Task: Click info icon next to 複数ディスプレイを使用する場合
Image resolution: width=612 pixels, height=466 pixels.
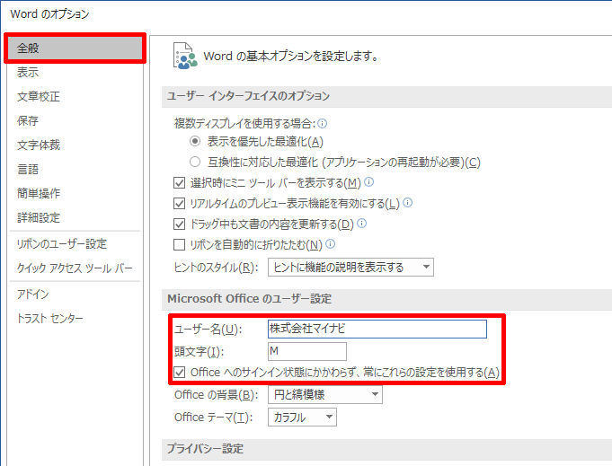Action: (x=323, y=124)
